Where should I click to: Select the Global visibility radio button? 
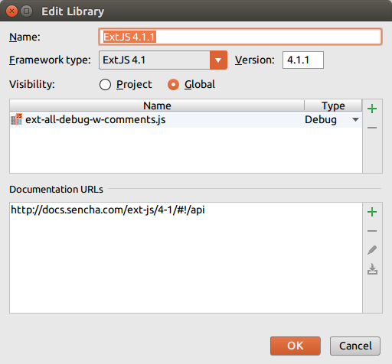173,85
